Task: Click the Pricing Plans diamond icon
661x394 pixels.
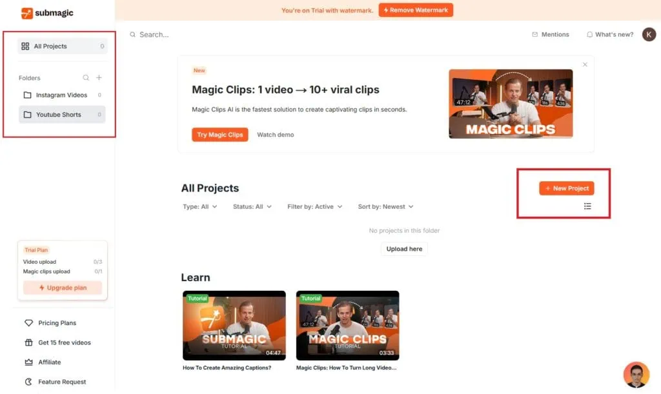Action: tap(28, 323)
